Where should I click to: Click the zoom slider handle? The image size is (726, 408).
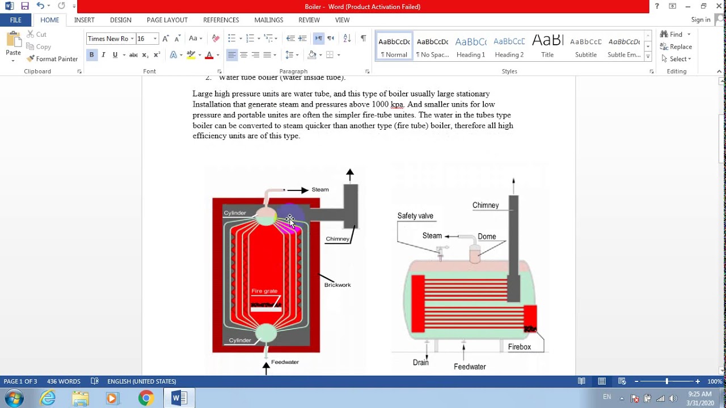tap(667, 381)
